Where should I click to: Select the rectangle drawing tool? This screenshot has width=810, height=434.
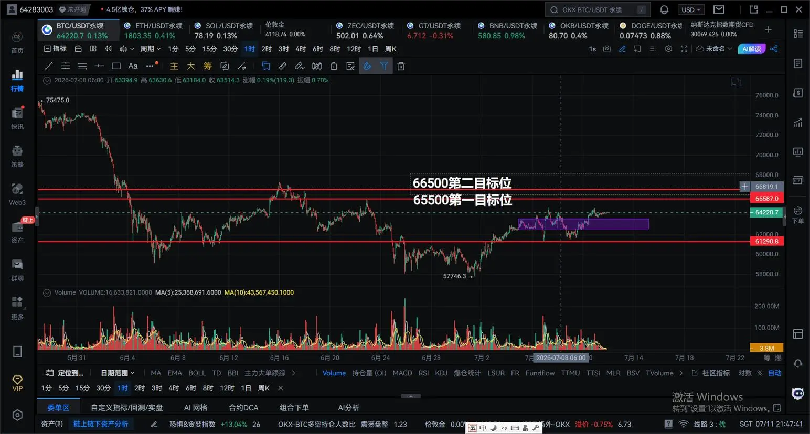coord(116,66)
